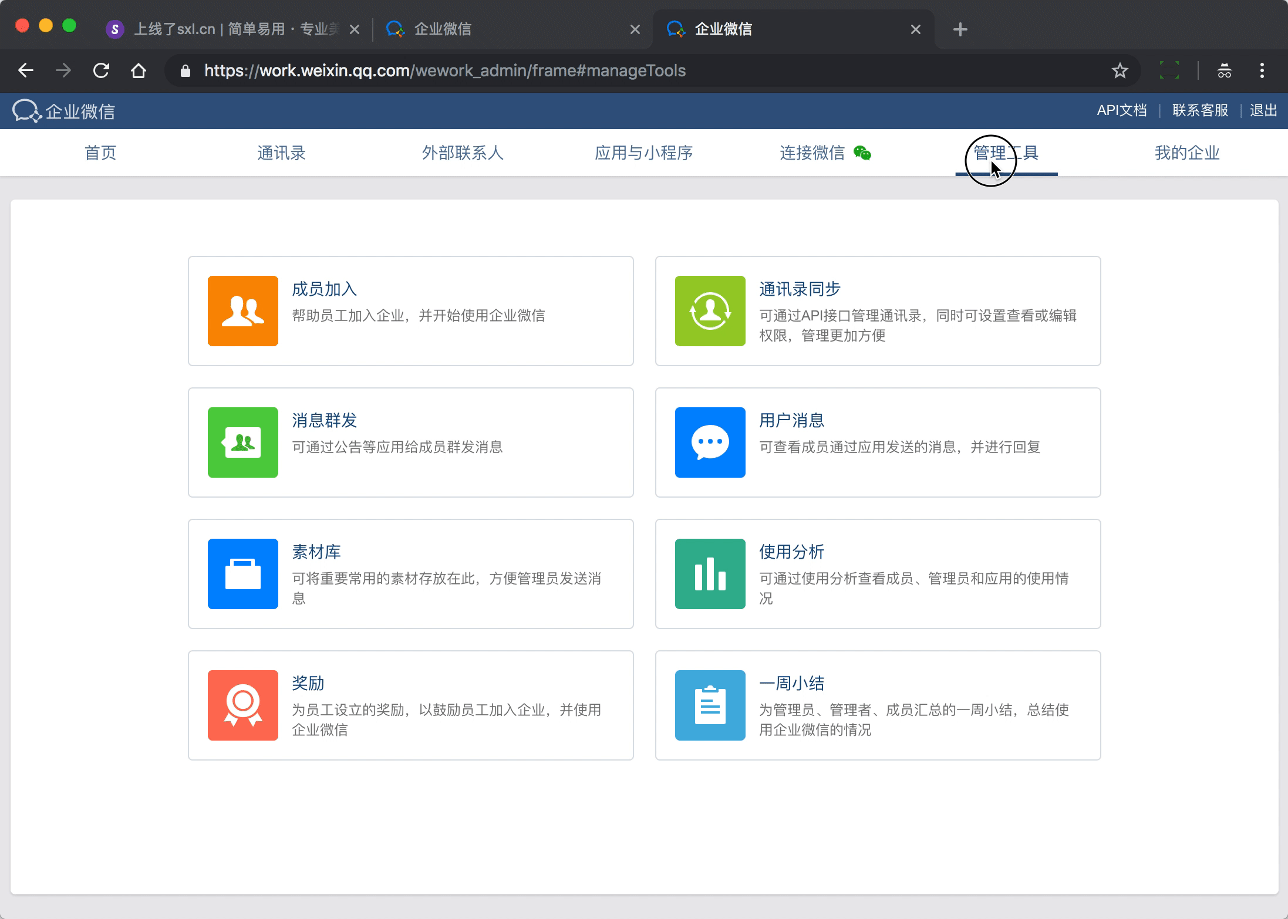The height and width of the screenshot is (919, 1288).
Task: Click the browser home icon
Action: coord(139,71)
